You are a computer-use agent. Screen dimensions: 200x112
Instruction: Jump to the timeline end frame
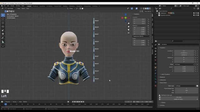click(x=83, y=102)
